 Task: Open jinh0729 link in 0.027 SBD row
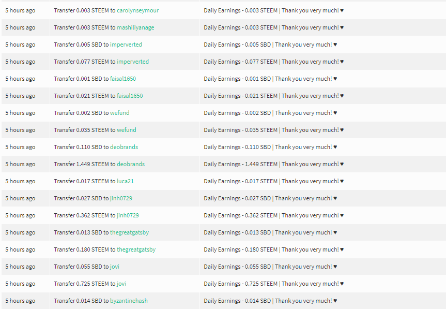(121, 199)
